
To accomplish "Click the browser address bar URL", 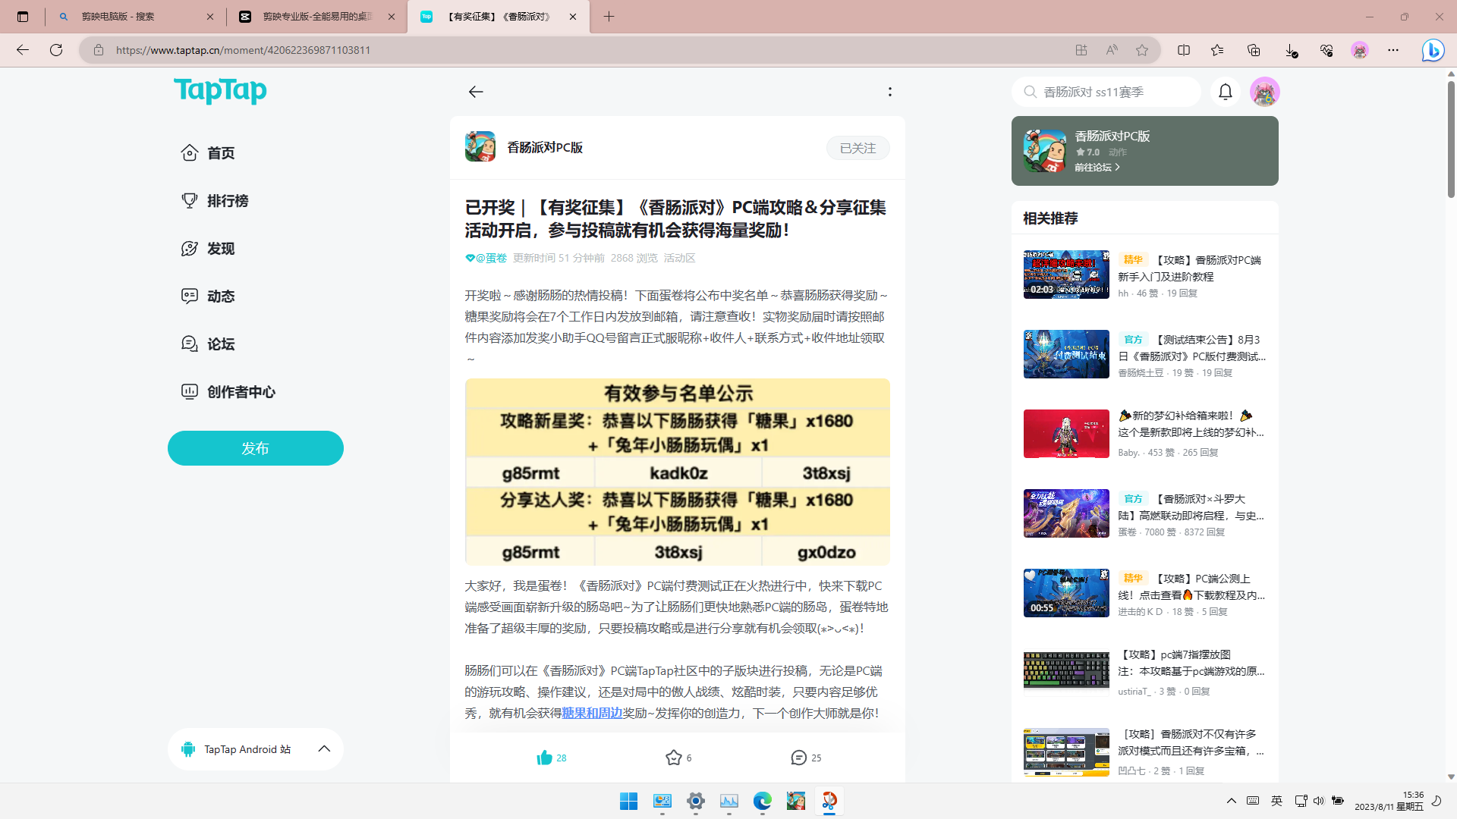I will pyautogui.click(x=243, y=50).
